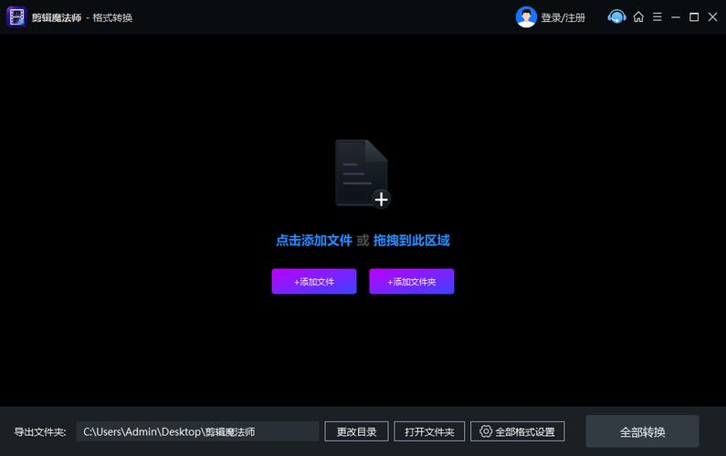Minimize the window
Image resolution: width=726 pixels, height=456 pixels.
click(x=676, y=17)
